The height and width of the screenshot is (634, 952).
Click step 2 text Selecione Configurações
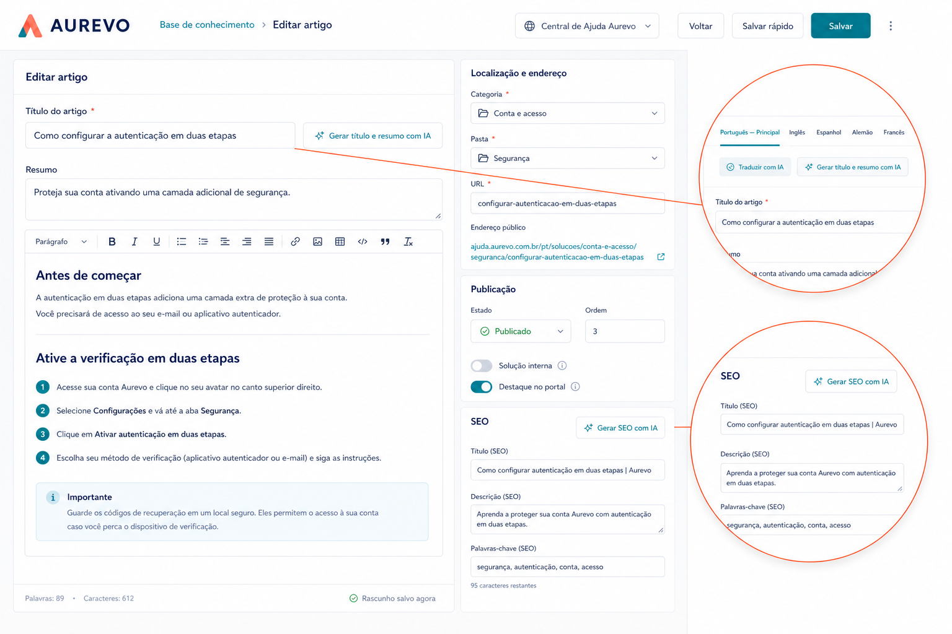[x=149, y=410]
